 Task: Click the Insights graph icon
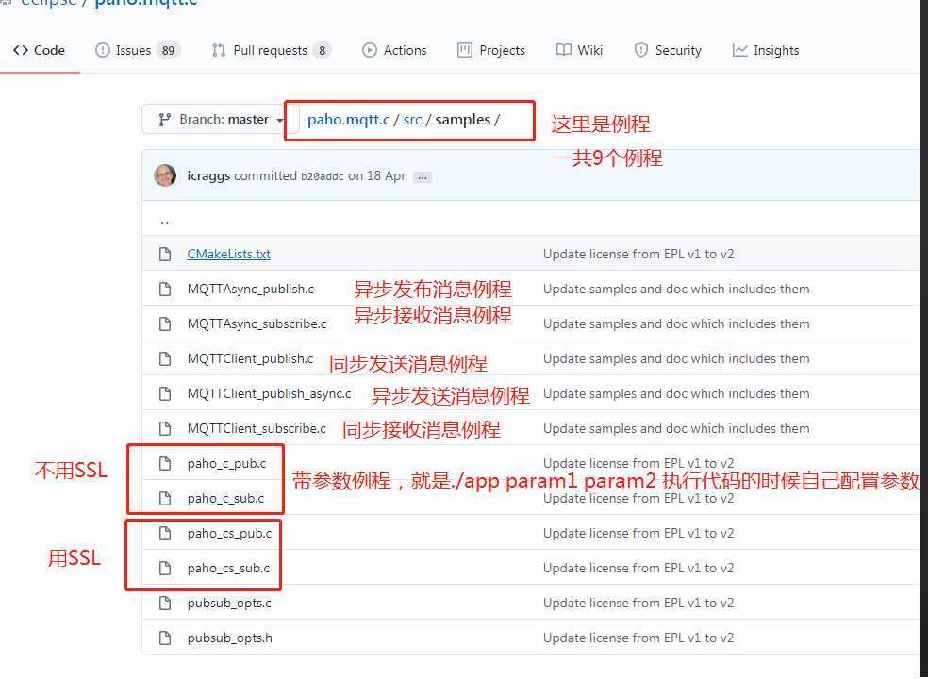739,50
